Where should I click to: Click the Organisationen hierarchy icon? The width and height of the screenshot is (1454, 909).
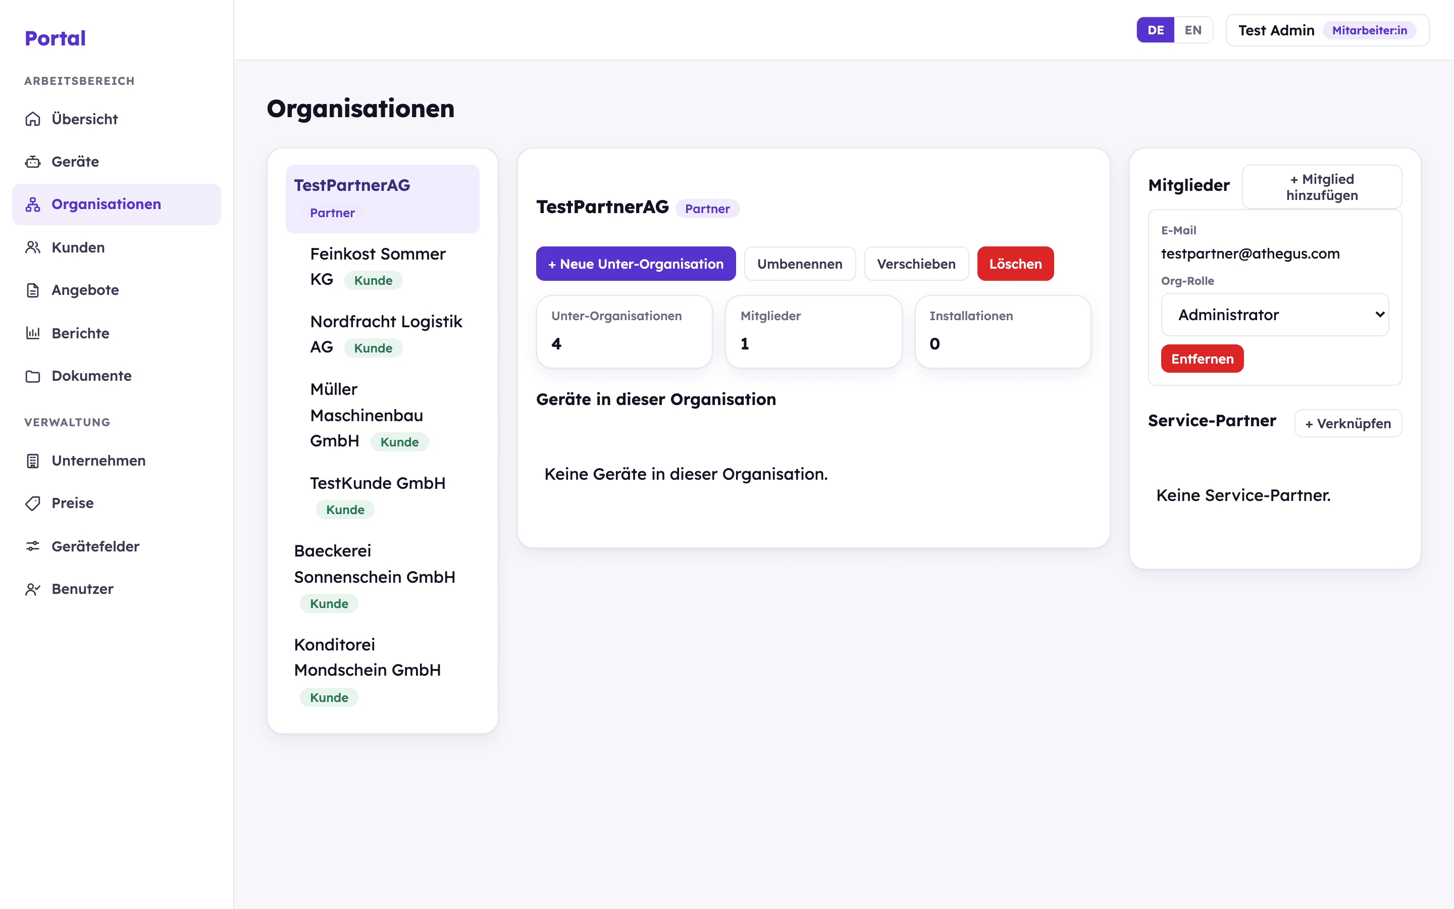tap(33, 205)
